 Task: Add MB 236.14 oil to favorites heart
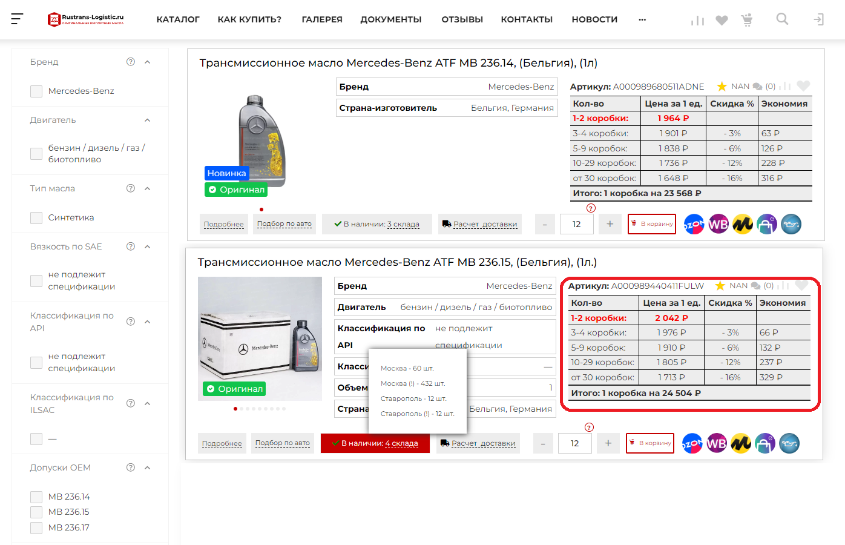click(x=803, y=86)
